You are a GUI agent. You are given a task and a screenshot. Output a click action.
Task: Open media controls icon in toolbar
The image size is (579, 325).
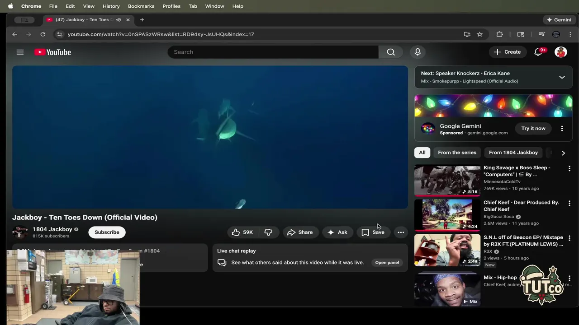[541, 34]
